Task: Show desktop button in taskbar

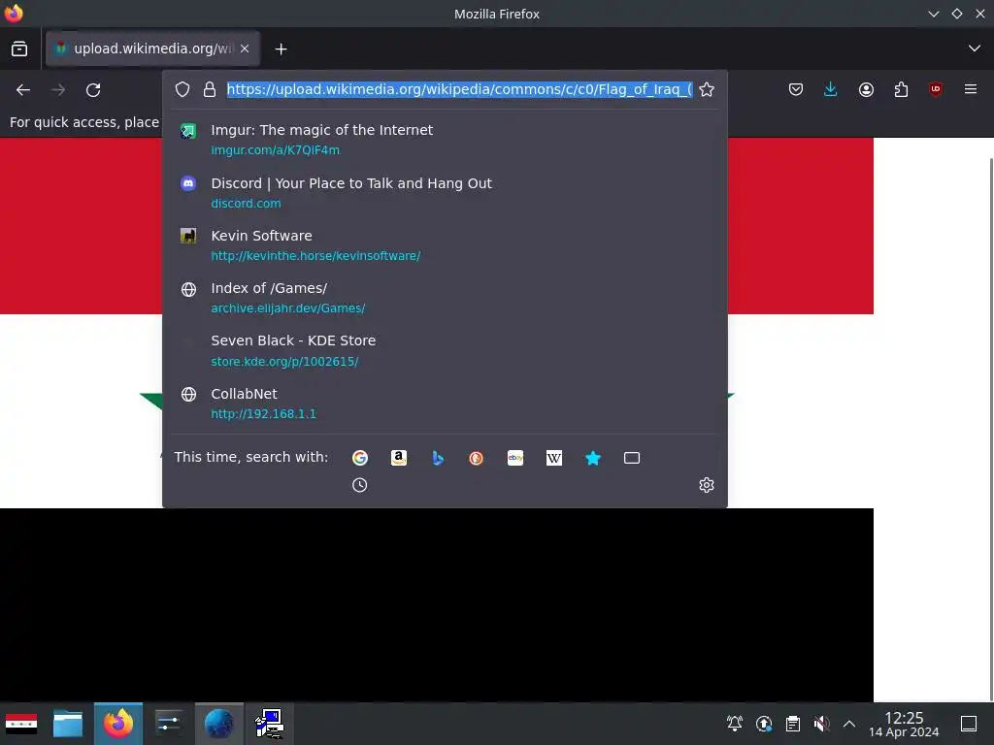Action: point(969,724)
